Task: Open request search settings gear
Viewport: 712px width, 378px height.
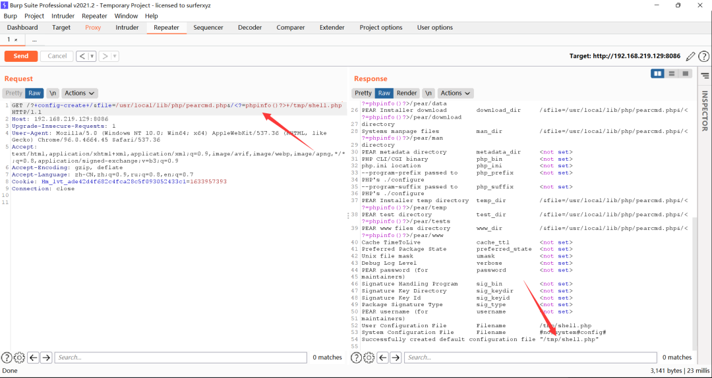Action: pos(19,358)
